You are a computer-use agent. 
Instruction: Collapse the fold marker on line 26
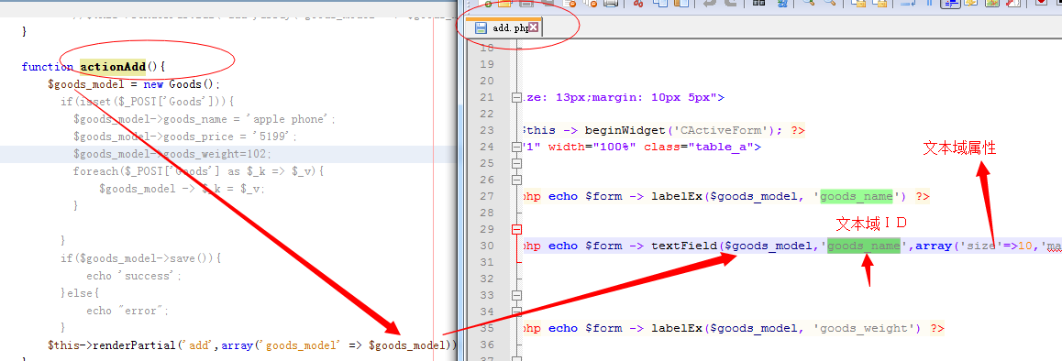coord(516,180)
